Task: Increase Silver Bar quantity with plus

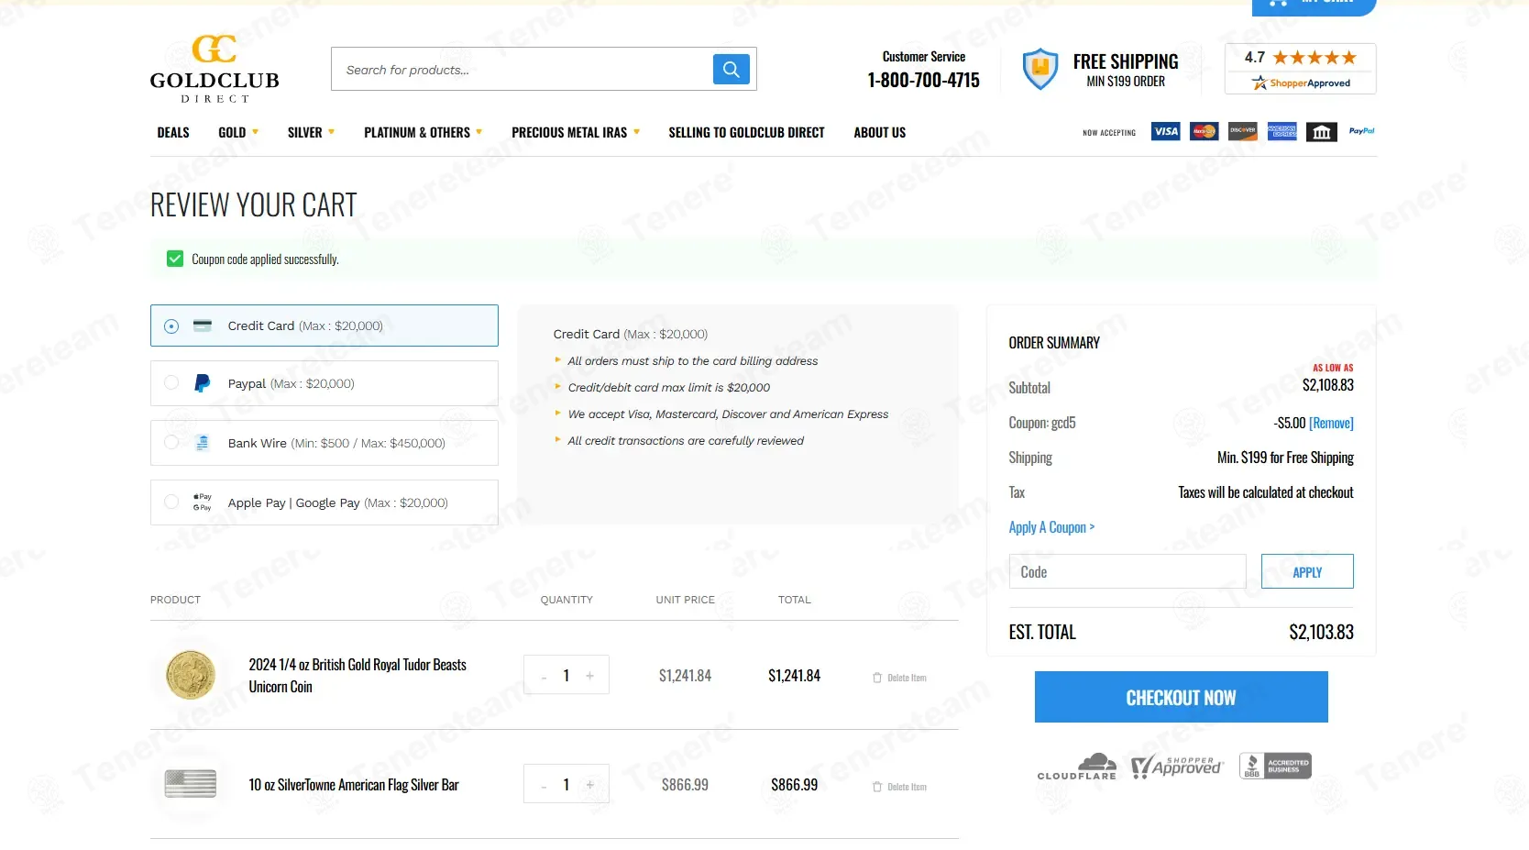Action: [x=590, y=785]
